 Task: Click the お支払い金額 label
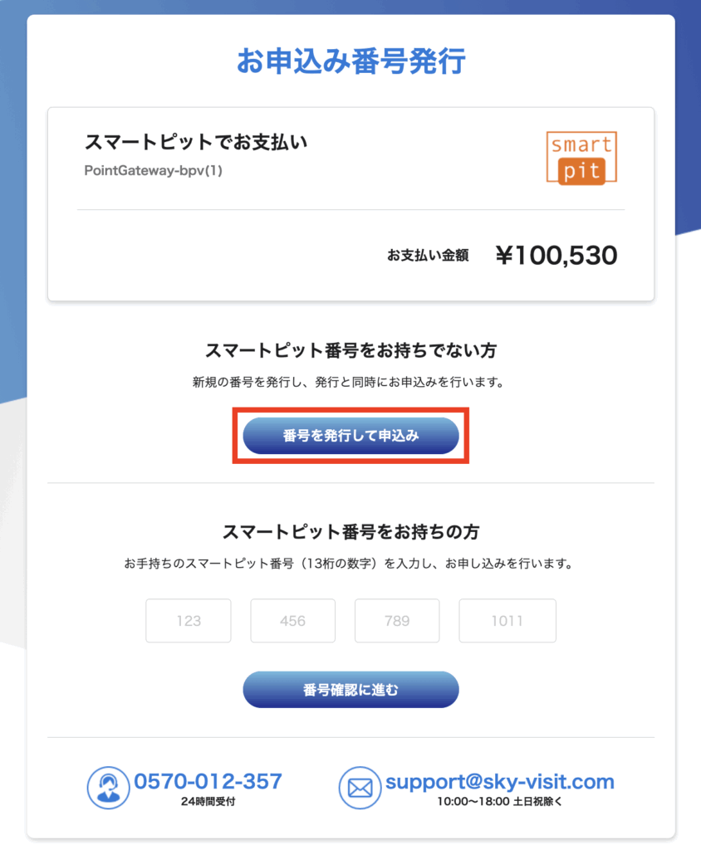coord(428,256)
